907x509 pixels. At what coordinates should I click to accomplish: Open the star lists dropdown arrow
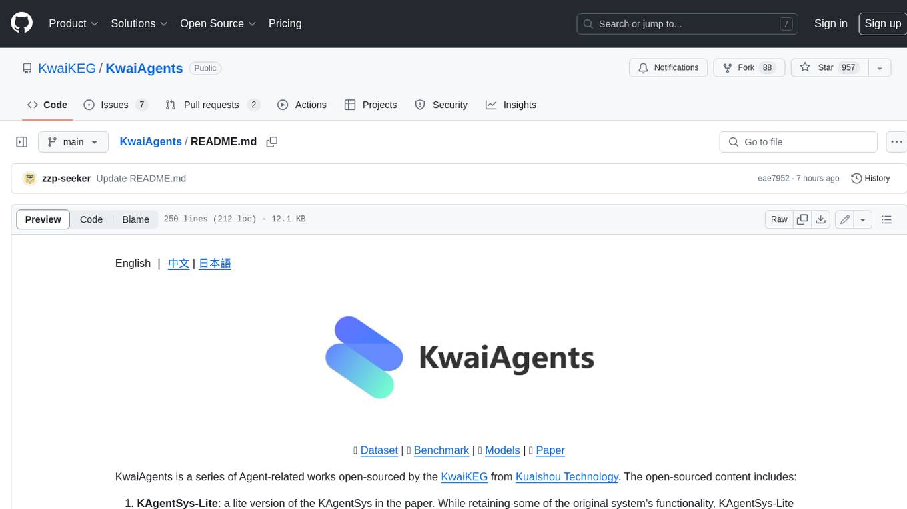pos(880,68)
